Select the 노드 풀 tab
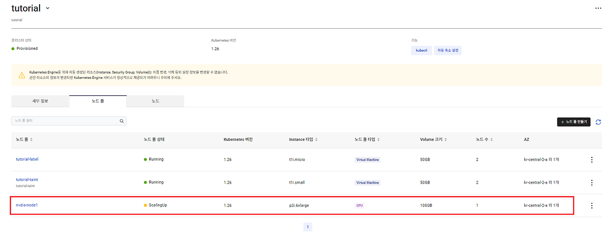 [x=98, y=101]
